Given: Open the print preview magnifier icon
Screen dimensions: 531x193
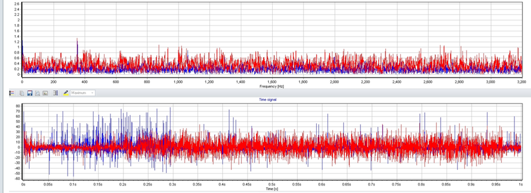Looking at the screenshot, I should pos(37,93).
